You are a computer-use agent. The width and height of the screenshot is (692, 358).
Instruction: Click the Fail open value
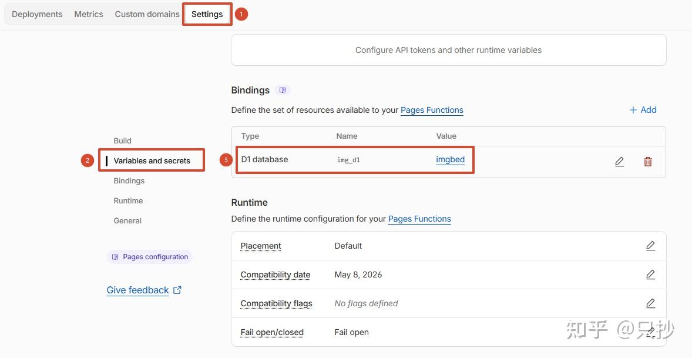(x=351, y=332)
